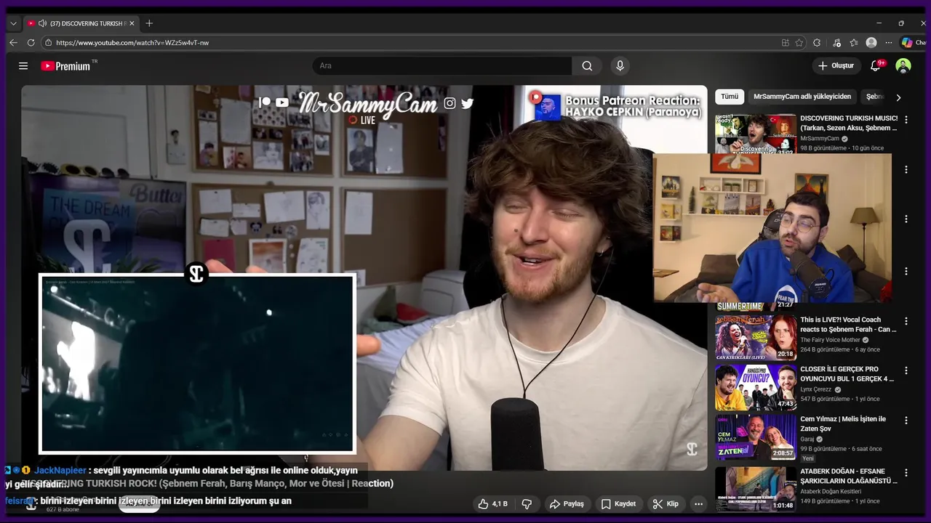Open more actions menu below video
This screenshot has width=931, height=523.
point(698,503)
